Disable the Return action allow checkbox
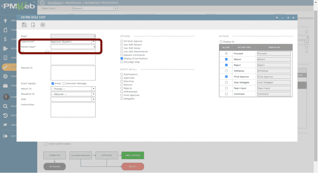This screenshot has height=173, width=318. coord(226,59)
